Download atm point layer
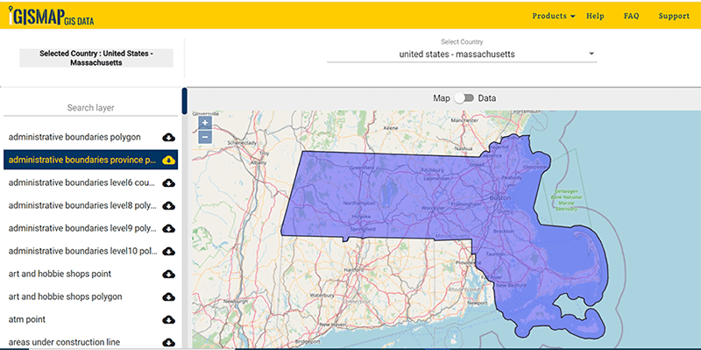 coord(168,319)
